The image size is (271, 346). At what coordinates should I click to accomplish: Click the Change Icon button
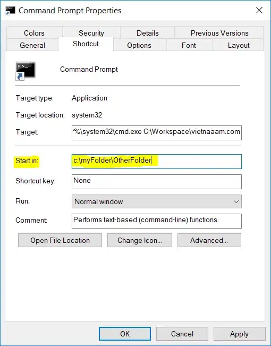[140, 240]
